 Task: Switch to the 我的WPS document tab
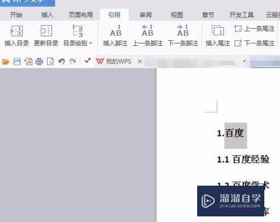click(114, 62)
